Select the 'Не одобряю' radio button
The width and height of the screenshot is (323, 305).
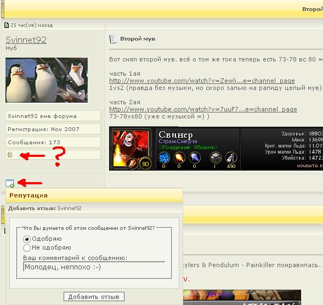click(x=27, y=248)
